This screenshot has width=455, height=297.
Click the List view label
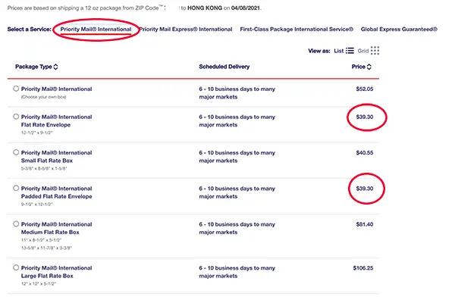click(339, 51)
